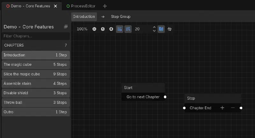Close the Demo - Core Features tab
This screenshot has width=255, height=138.
[55, 6]
